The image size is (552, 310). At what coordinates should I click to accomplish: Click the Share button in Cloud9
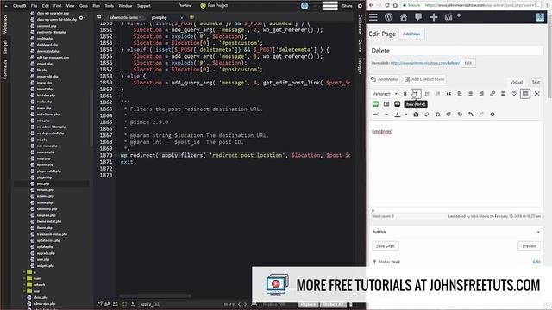pyautogui.click(x=347, y=6)
